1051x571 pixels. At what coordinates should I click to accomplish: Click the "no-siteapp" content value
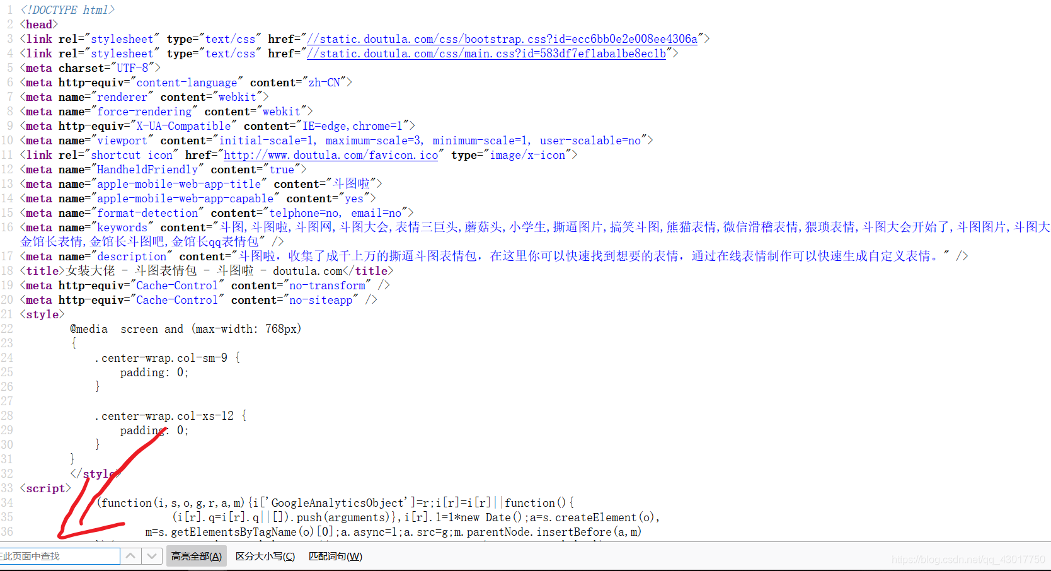[x=321, y=300]
